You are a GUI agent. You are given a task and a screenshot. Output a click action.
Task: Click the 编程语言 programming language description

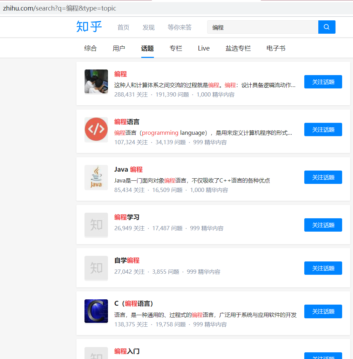[203, 133]
